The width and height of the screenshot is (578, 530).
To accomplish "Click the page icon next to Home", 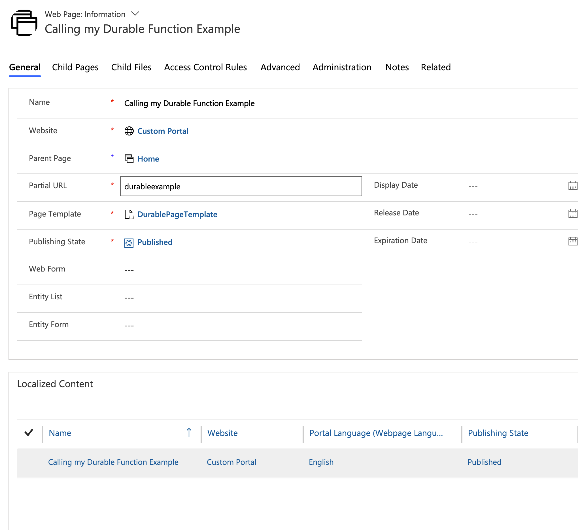I will click(x=129, y=159).
